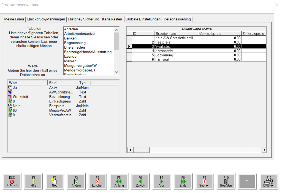This screenshot has width=282, height=193.
Task: Click the Werkstatt cell in the grid
Action: pyautogui.click(x=176, y=46)
